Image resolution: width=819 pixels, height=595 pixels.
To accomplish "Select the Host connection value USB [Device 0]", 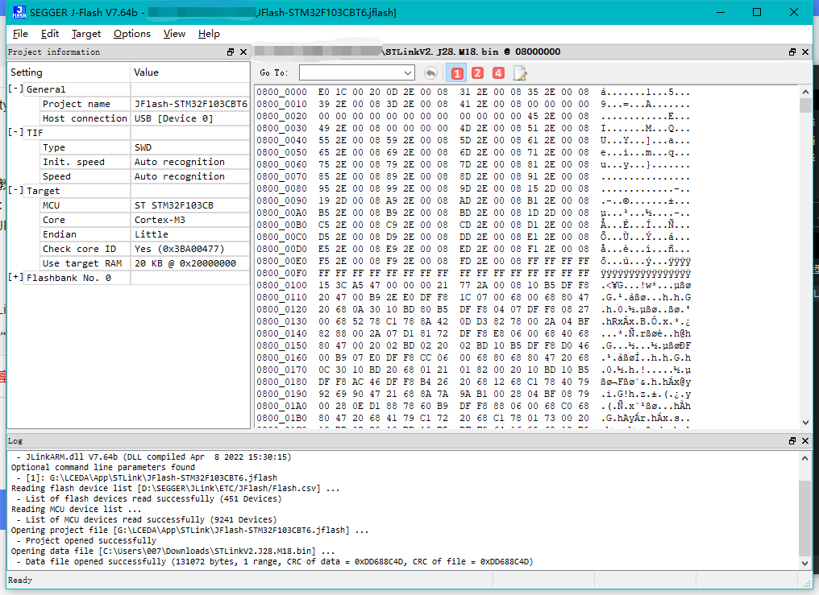I will [174, 118].
